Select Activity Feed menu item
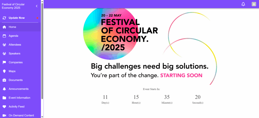The height and width of the screenshot is (118, 259). click(x=20, y=107)
